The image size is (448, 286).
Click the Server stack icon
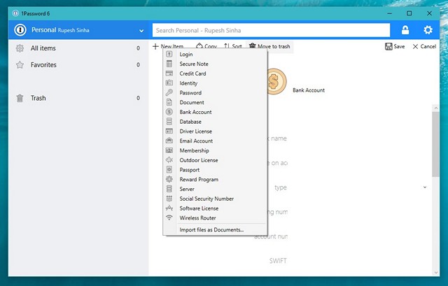click(169, 189)
